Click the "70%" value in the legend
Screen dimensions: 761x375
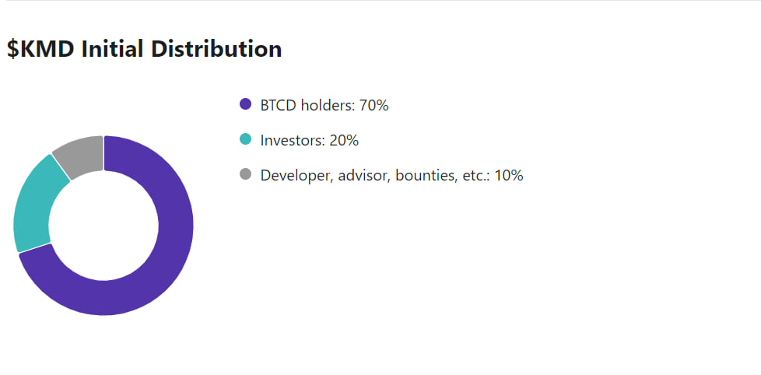pos(373,105)
